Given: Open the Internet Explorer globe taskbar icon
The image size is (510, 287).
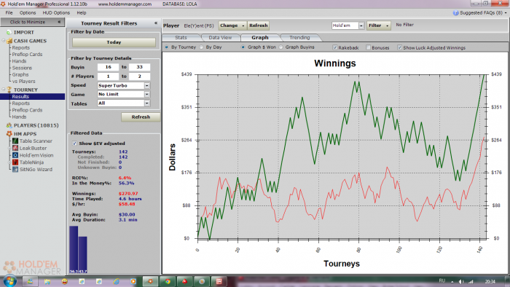Looking at the screenshot, I should pyautogui.click(x=116, y=281).
